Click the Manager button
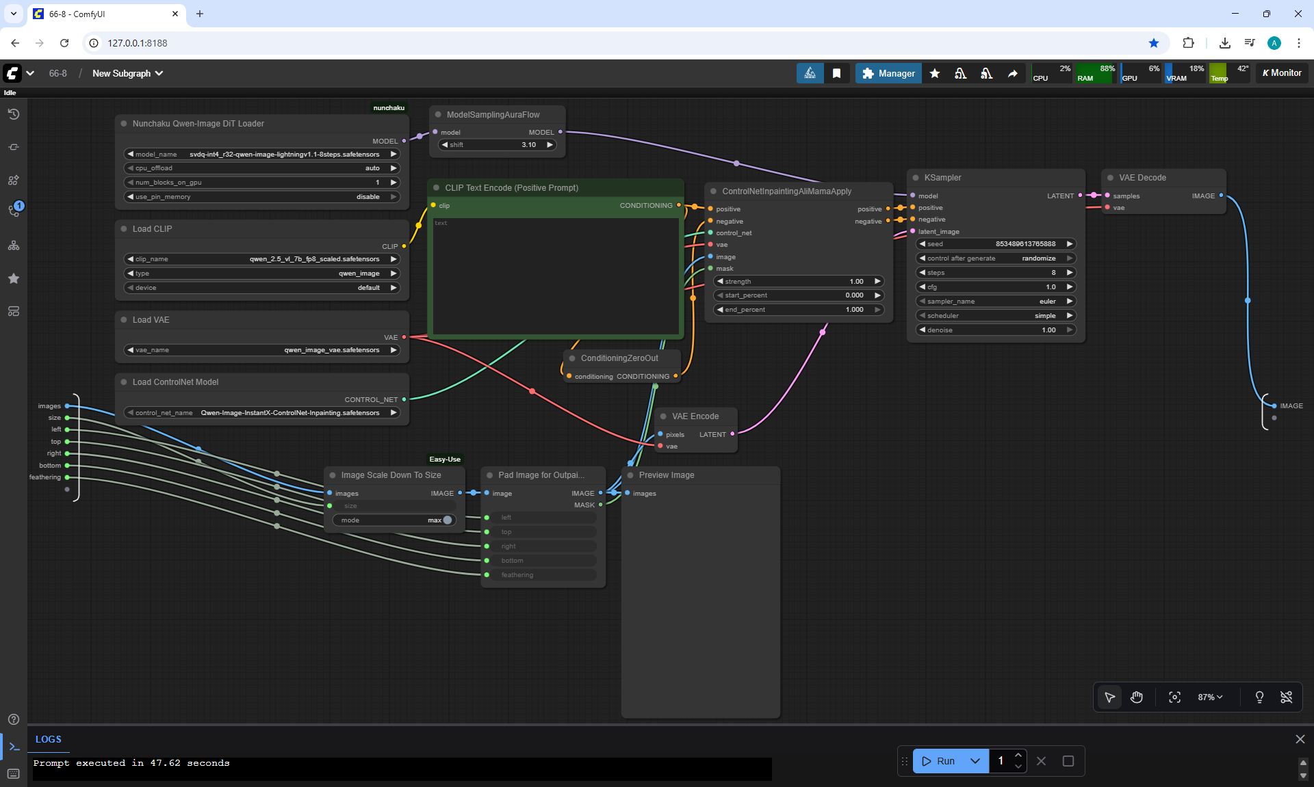This screenshot has height=787, width=1314. tap(888, 73)
